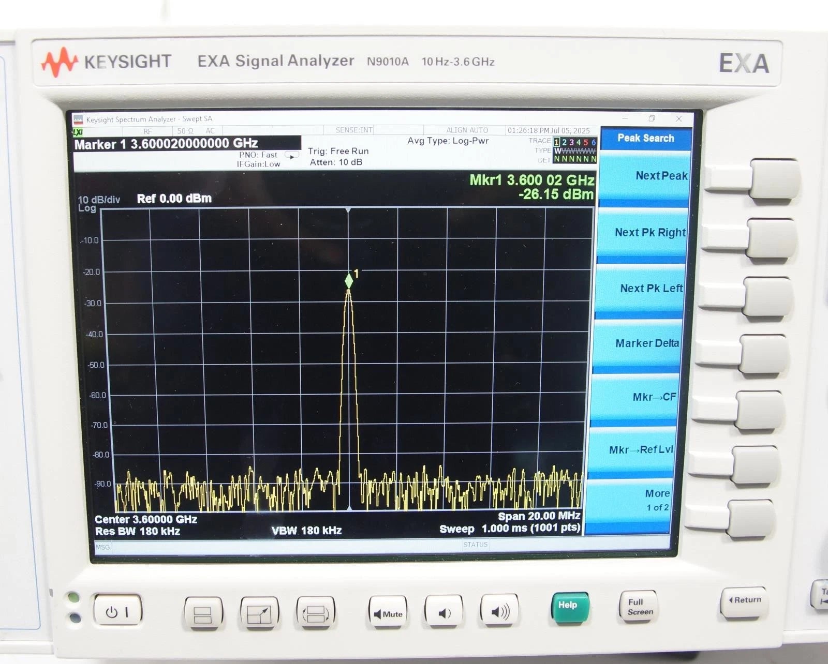Select trace 1 in the trace indicator

(557, 142)
